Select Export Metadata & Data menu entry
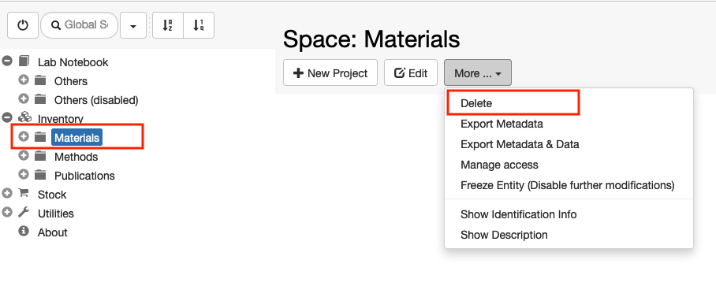The height and width of the screenshot is (286, 716). tap(520, 145)
